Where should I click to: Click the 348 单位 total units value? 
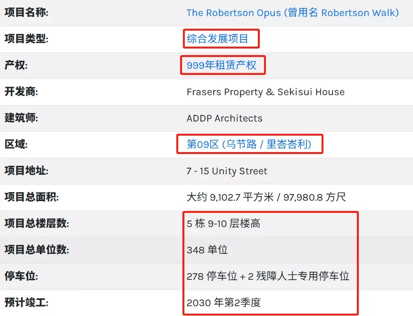click(x=207, y=250)
